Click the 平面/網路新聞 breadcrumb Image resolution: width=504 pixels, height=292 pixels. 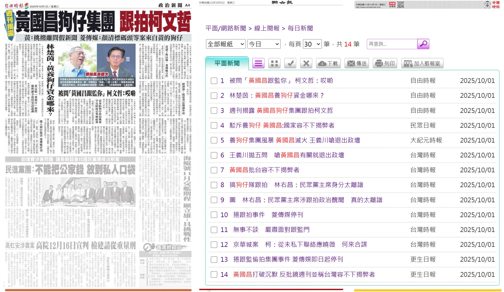[226, 28]
